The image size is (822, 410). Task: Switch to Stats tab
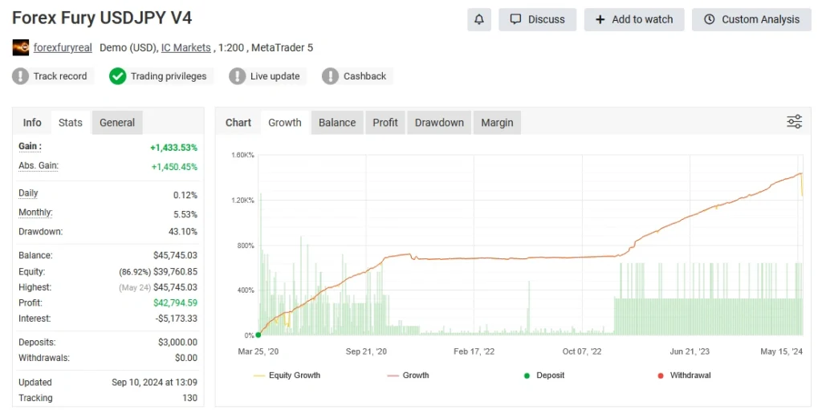(x=71, y=123)
